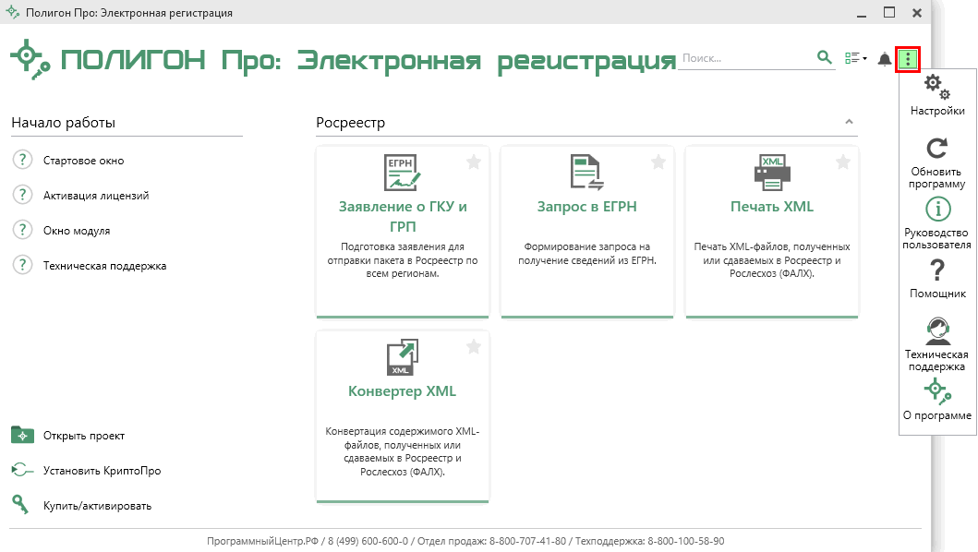This screenshot has width=978, height=552.
Task: Click the notifications bell icon
Action: tap(885, 59)
